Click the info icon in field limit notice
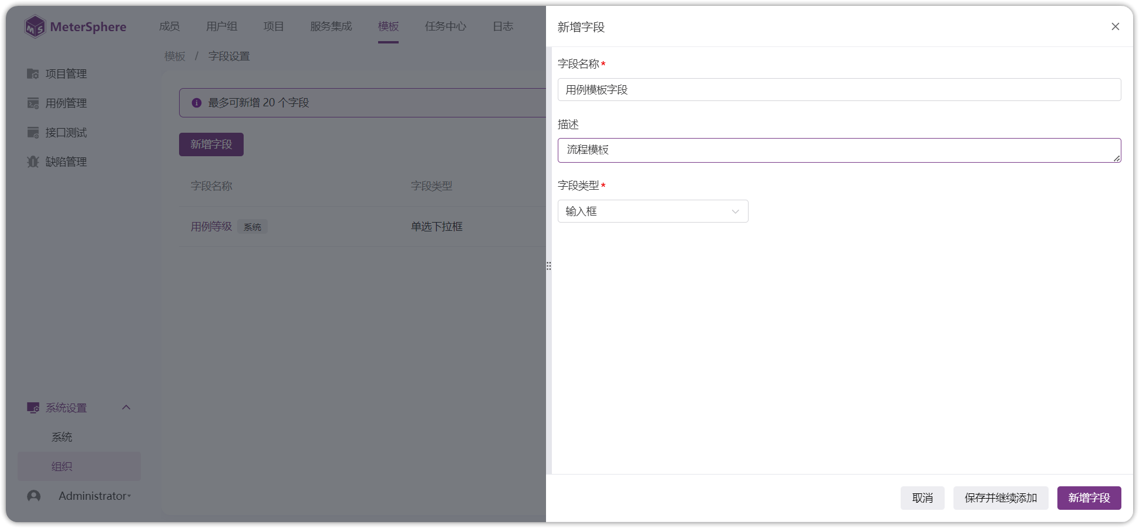This screenshot has width=1139, height=528. [x=197, y=103]
